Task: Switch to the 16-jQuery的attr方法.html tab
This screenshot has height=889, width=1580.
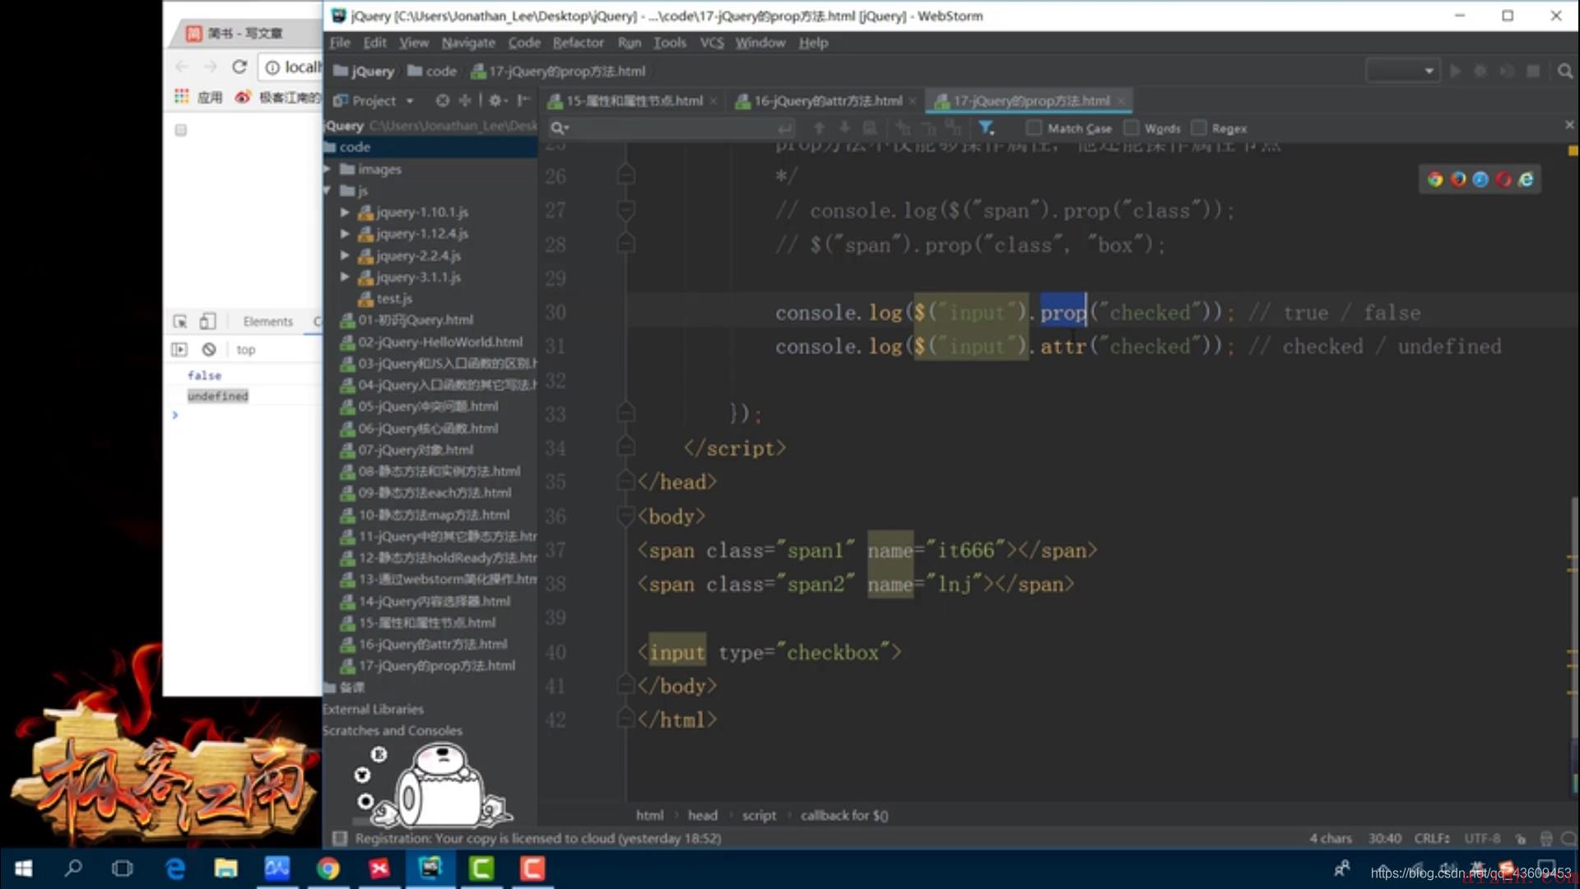Action: pos(827,101)
